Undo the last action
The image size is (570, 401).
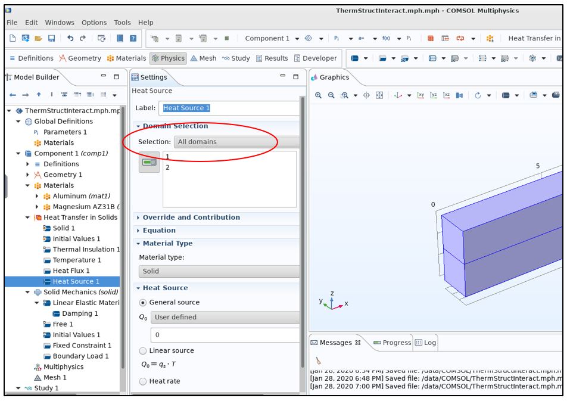click(70, 38)
